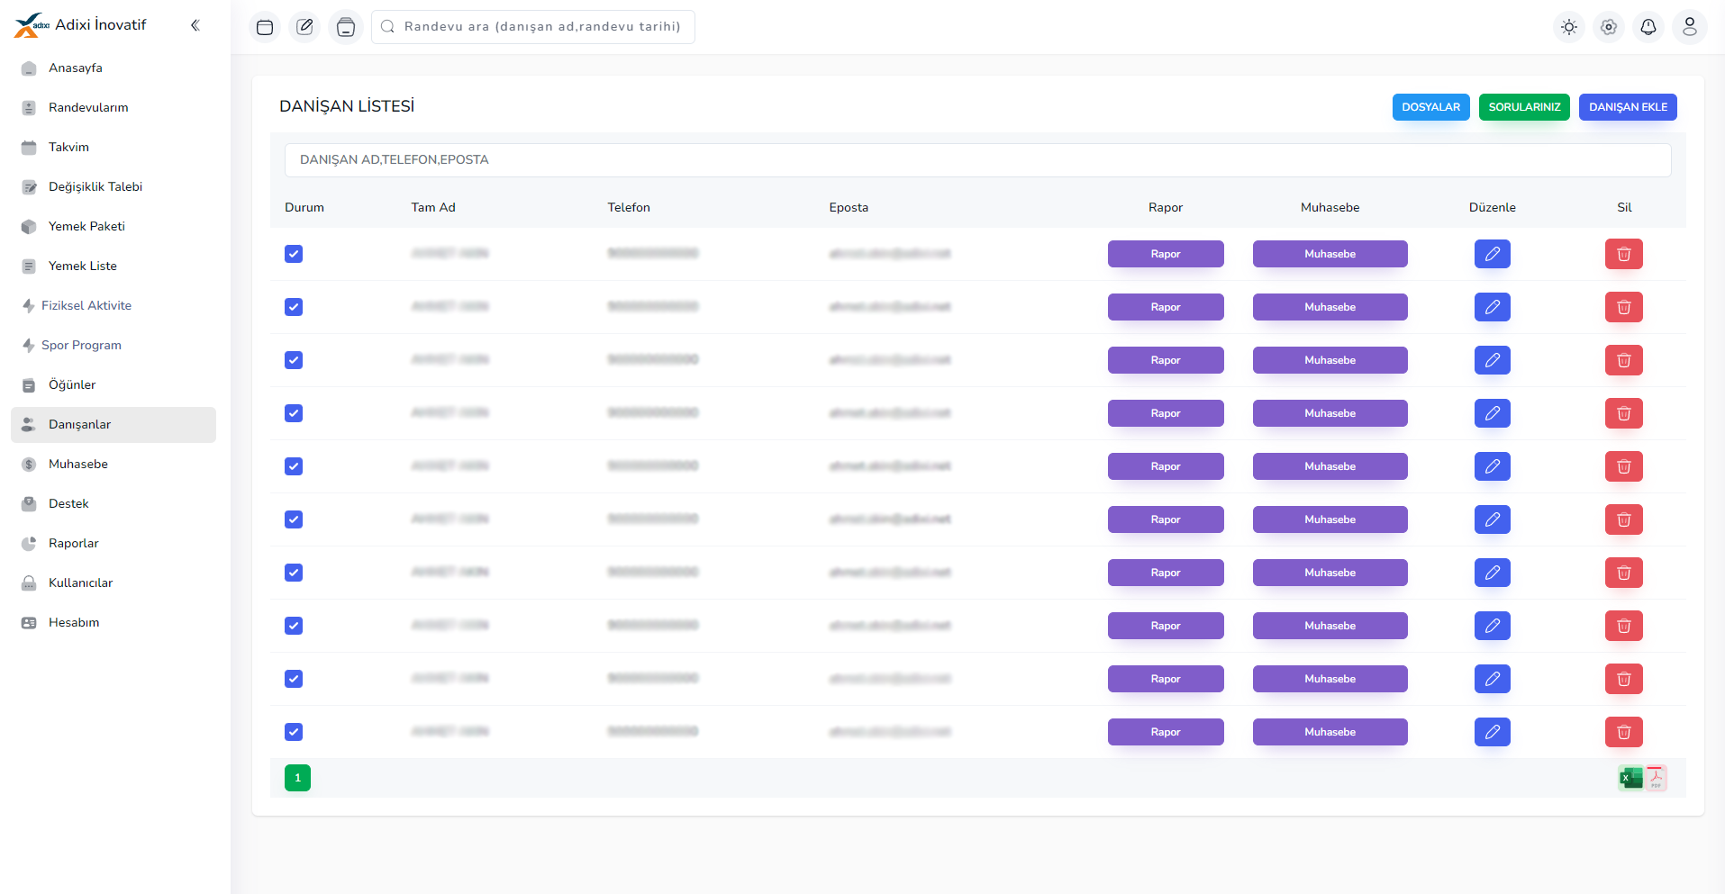Export the list with the PDF icon
The width and height of the screenshot is (1725, 894).
(1657, 778)
